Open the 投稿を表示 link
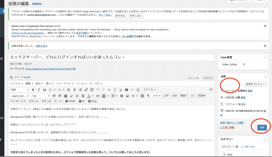The height and width of the screenshot is (157, 272). (41, 46)
